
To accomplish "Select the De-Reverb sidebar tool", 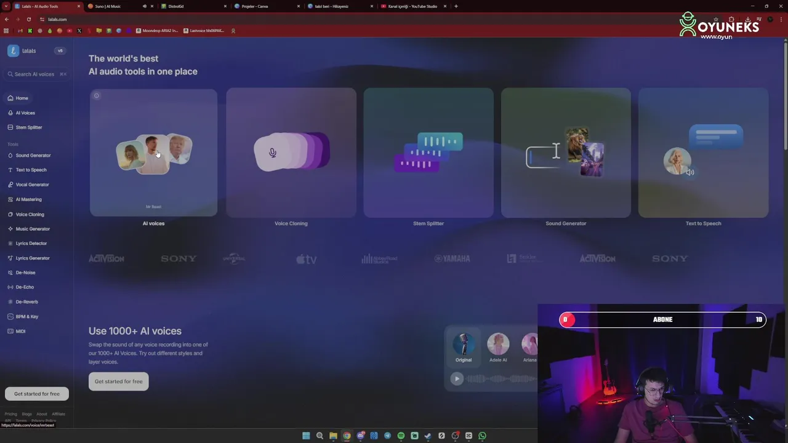I will pyautogui.click(x=23, y=302).
